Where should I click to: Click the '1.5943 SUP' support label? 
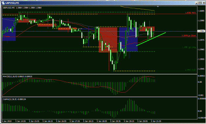coord(190,70)
